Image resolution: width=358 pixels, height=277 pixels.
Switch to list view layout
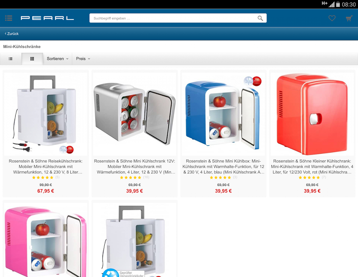pyautogui.click(x=10, y=59)
